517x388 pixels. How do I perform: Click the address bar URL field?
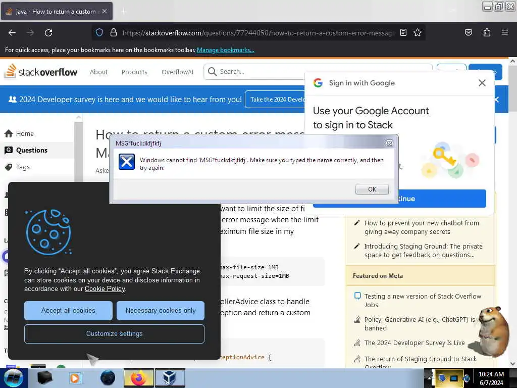coord(258,33)
